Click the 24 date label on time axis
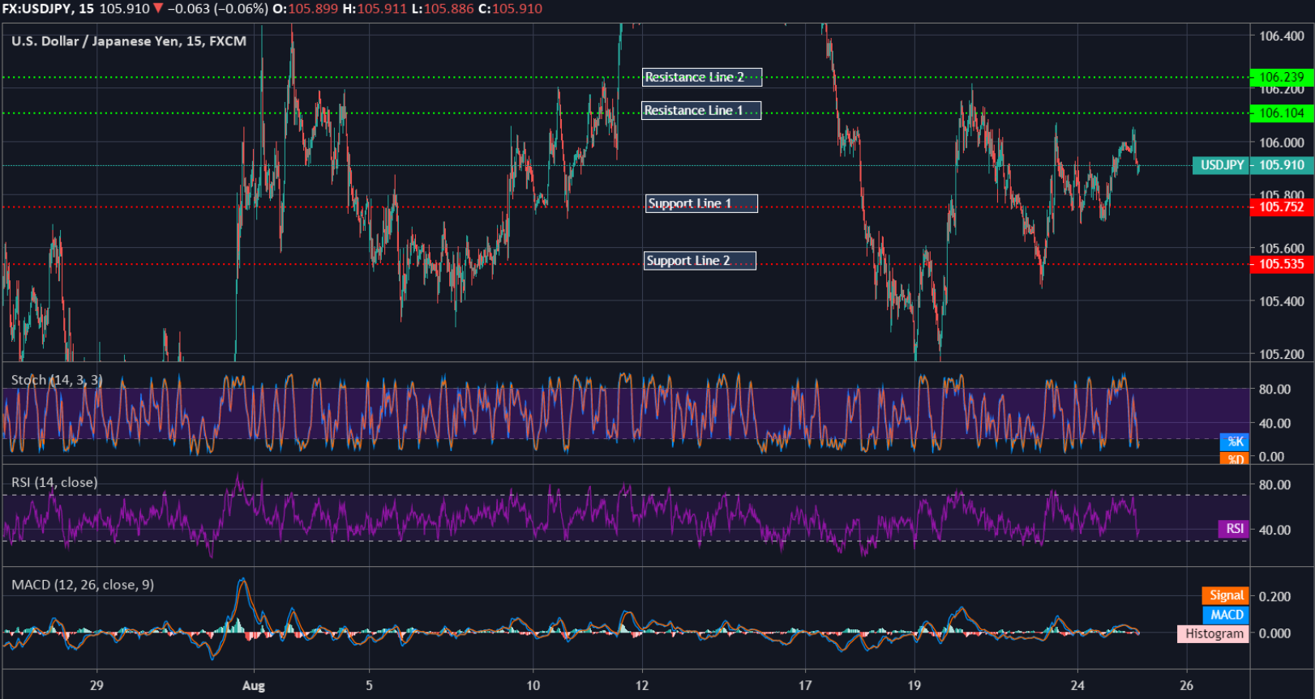 click(1077, 685)
